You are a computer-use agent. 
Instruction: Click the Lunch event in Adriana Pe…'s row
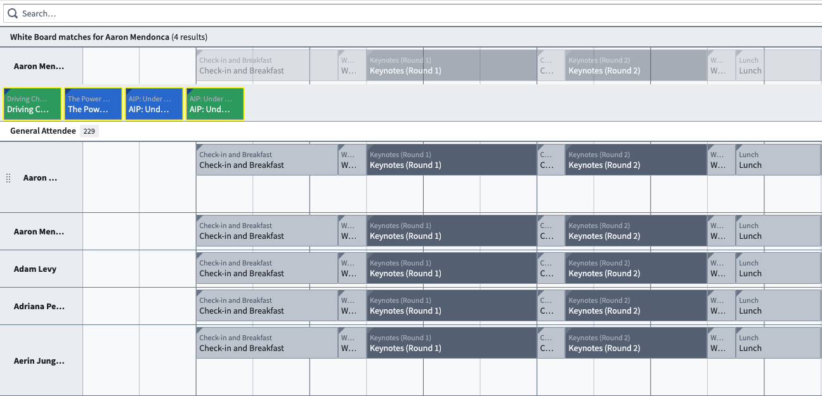pos(778,306)
